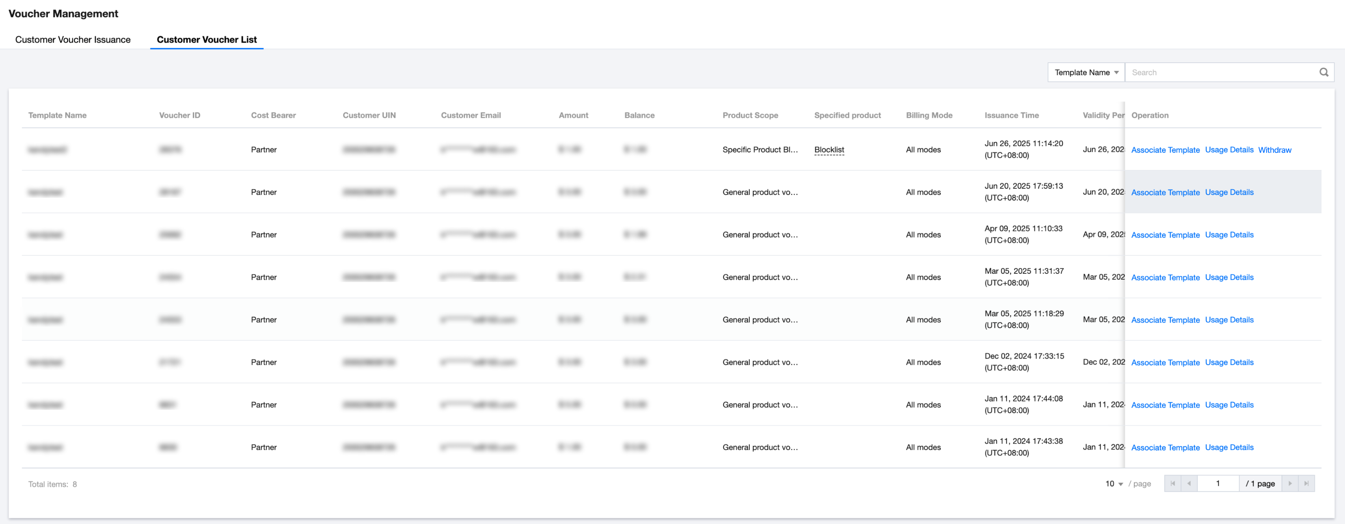Click next page arrow icon
Viewport: 1345px width, 524px height.
coord(1290,483)
